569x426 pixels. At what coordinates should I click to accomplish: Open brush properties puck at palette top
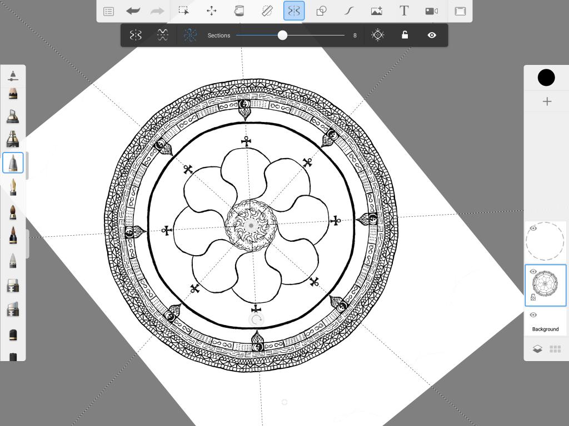tap(13, 75)
